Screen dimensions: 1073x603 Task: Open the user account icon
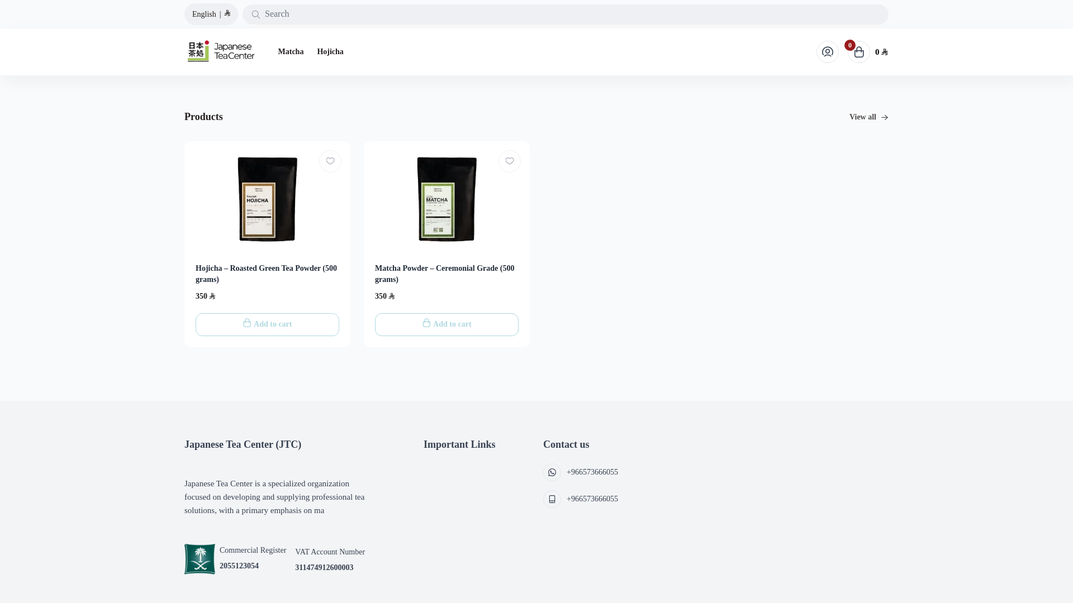point(828,52)
